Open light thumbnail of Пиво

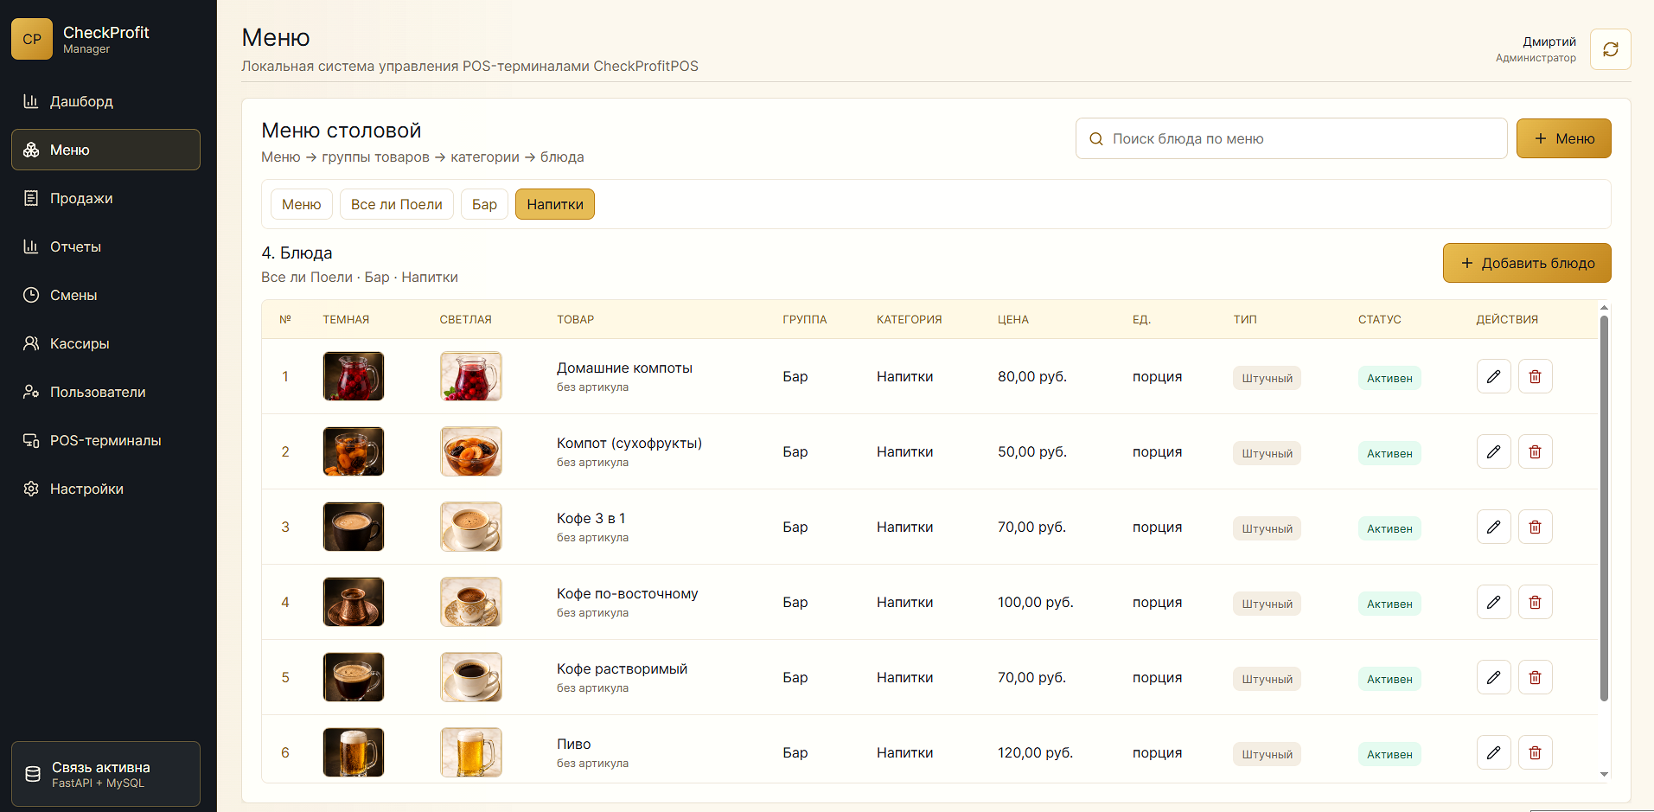click(x=471, y=752)
